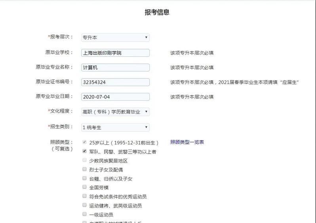This screenshot has height=223, width=316.
Task: Enable the 一级运动员 checkbox
Action: coord(84,214)
